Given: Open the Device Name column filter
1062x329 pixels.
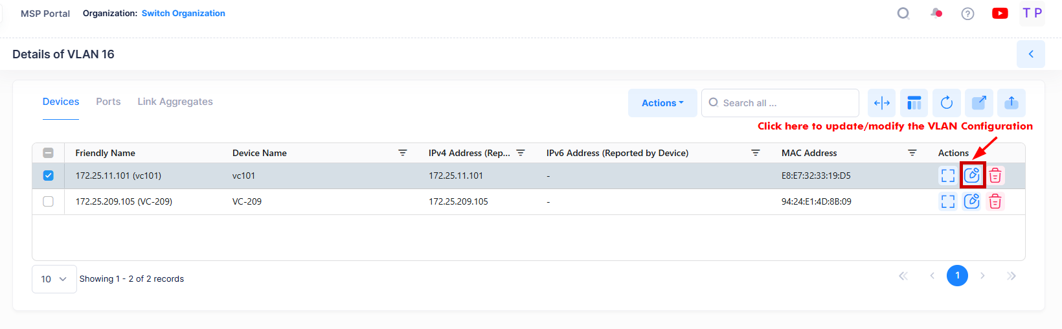Looking at the screenshot, I should 403,153.
